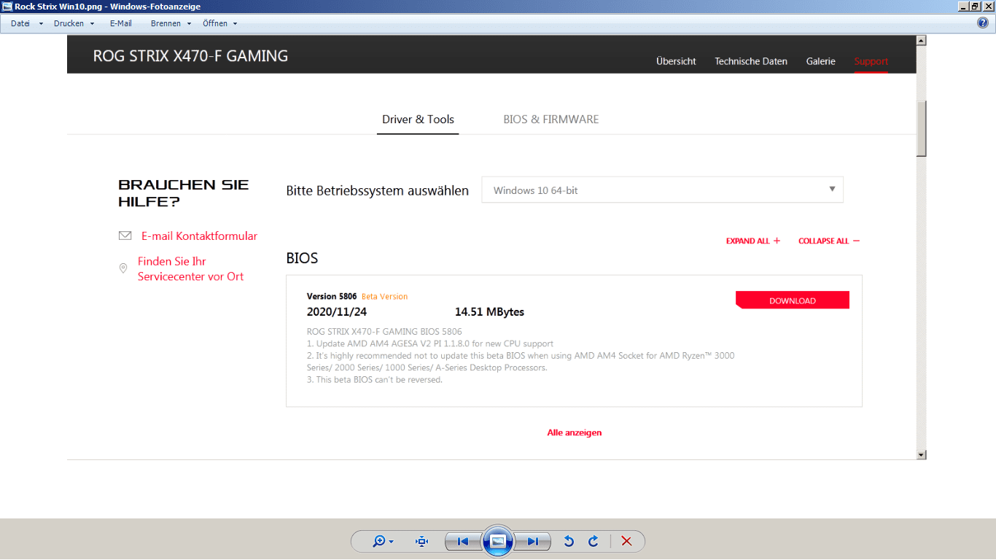Click the fit-to-window actual size icon

[x=421, y=541]
